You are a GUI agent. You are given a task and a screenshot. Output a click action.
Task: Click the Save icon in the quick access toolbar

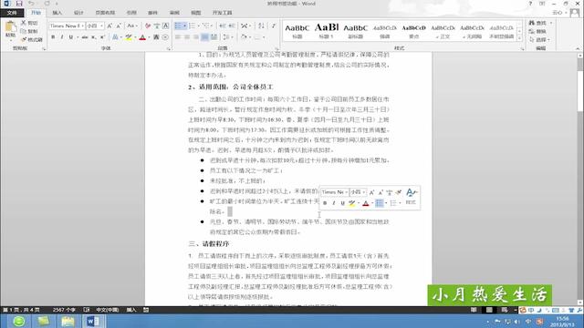pyautogui.click(x=19, y=4)
